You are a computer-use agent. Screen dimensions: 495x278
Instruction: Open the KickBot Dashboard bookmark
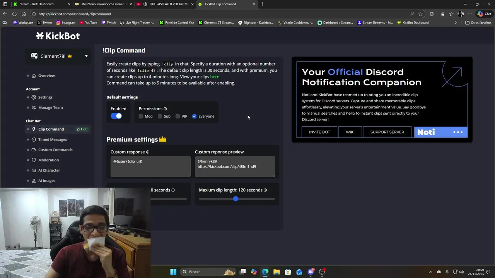coord(413,23)
